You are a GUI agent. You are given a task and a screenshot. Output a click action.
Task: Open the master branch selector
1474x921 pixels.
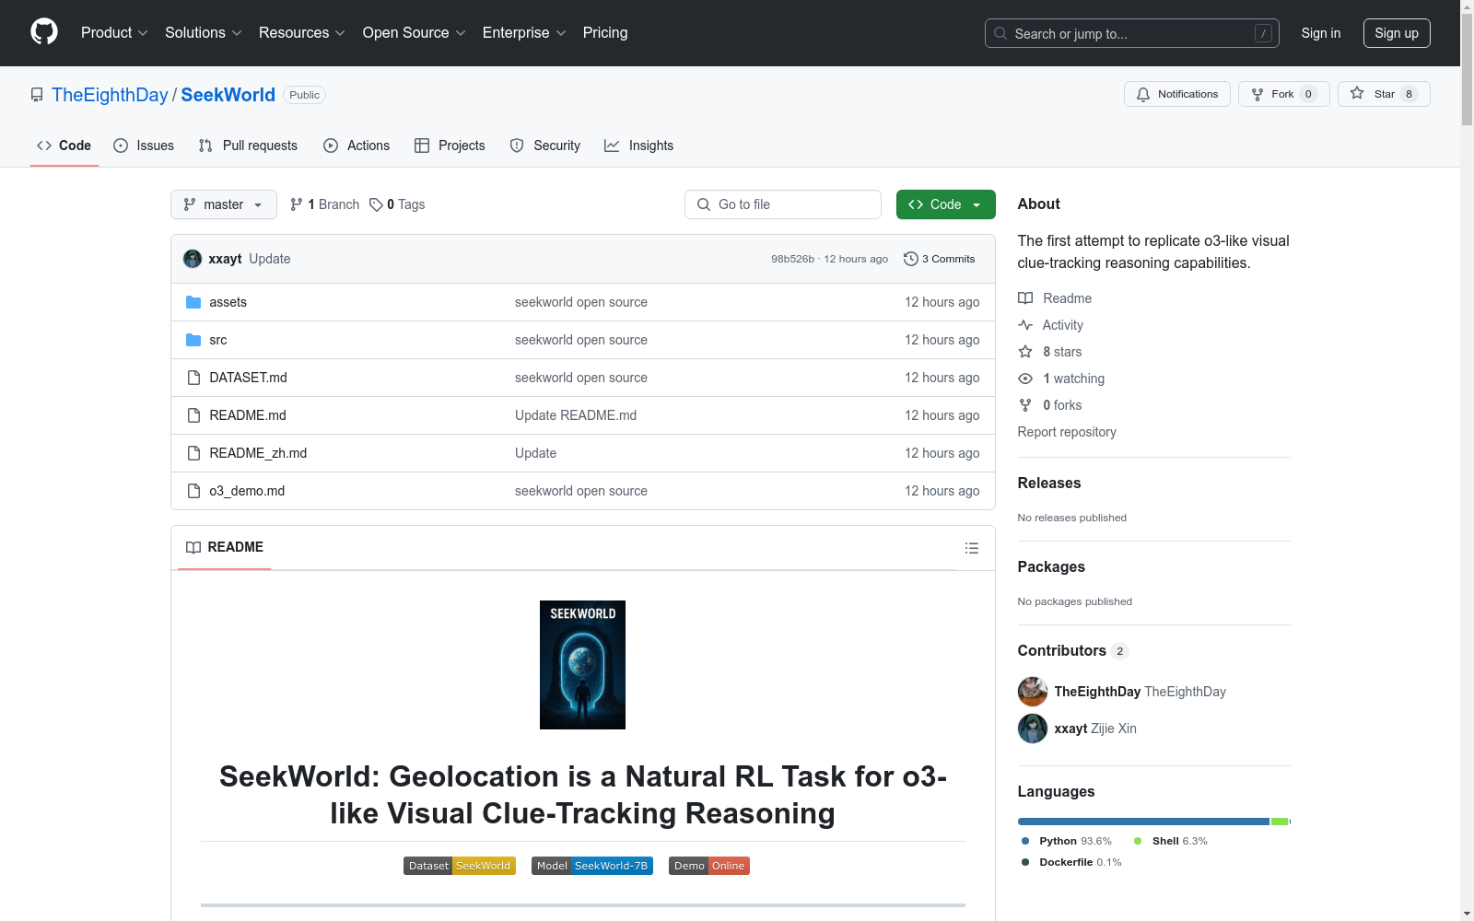(224, 204)
